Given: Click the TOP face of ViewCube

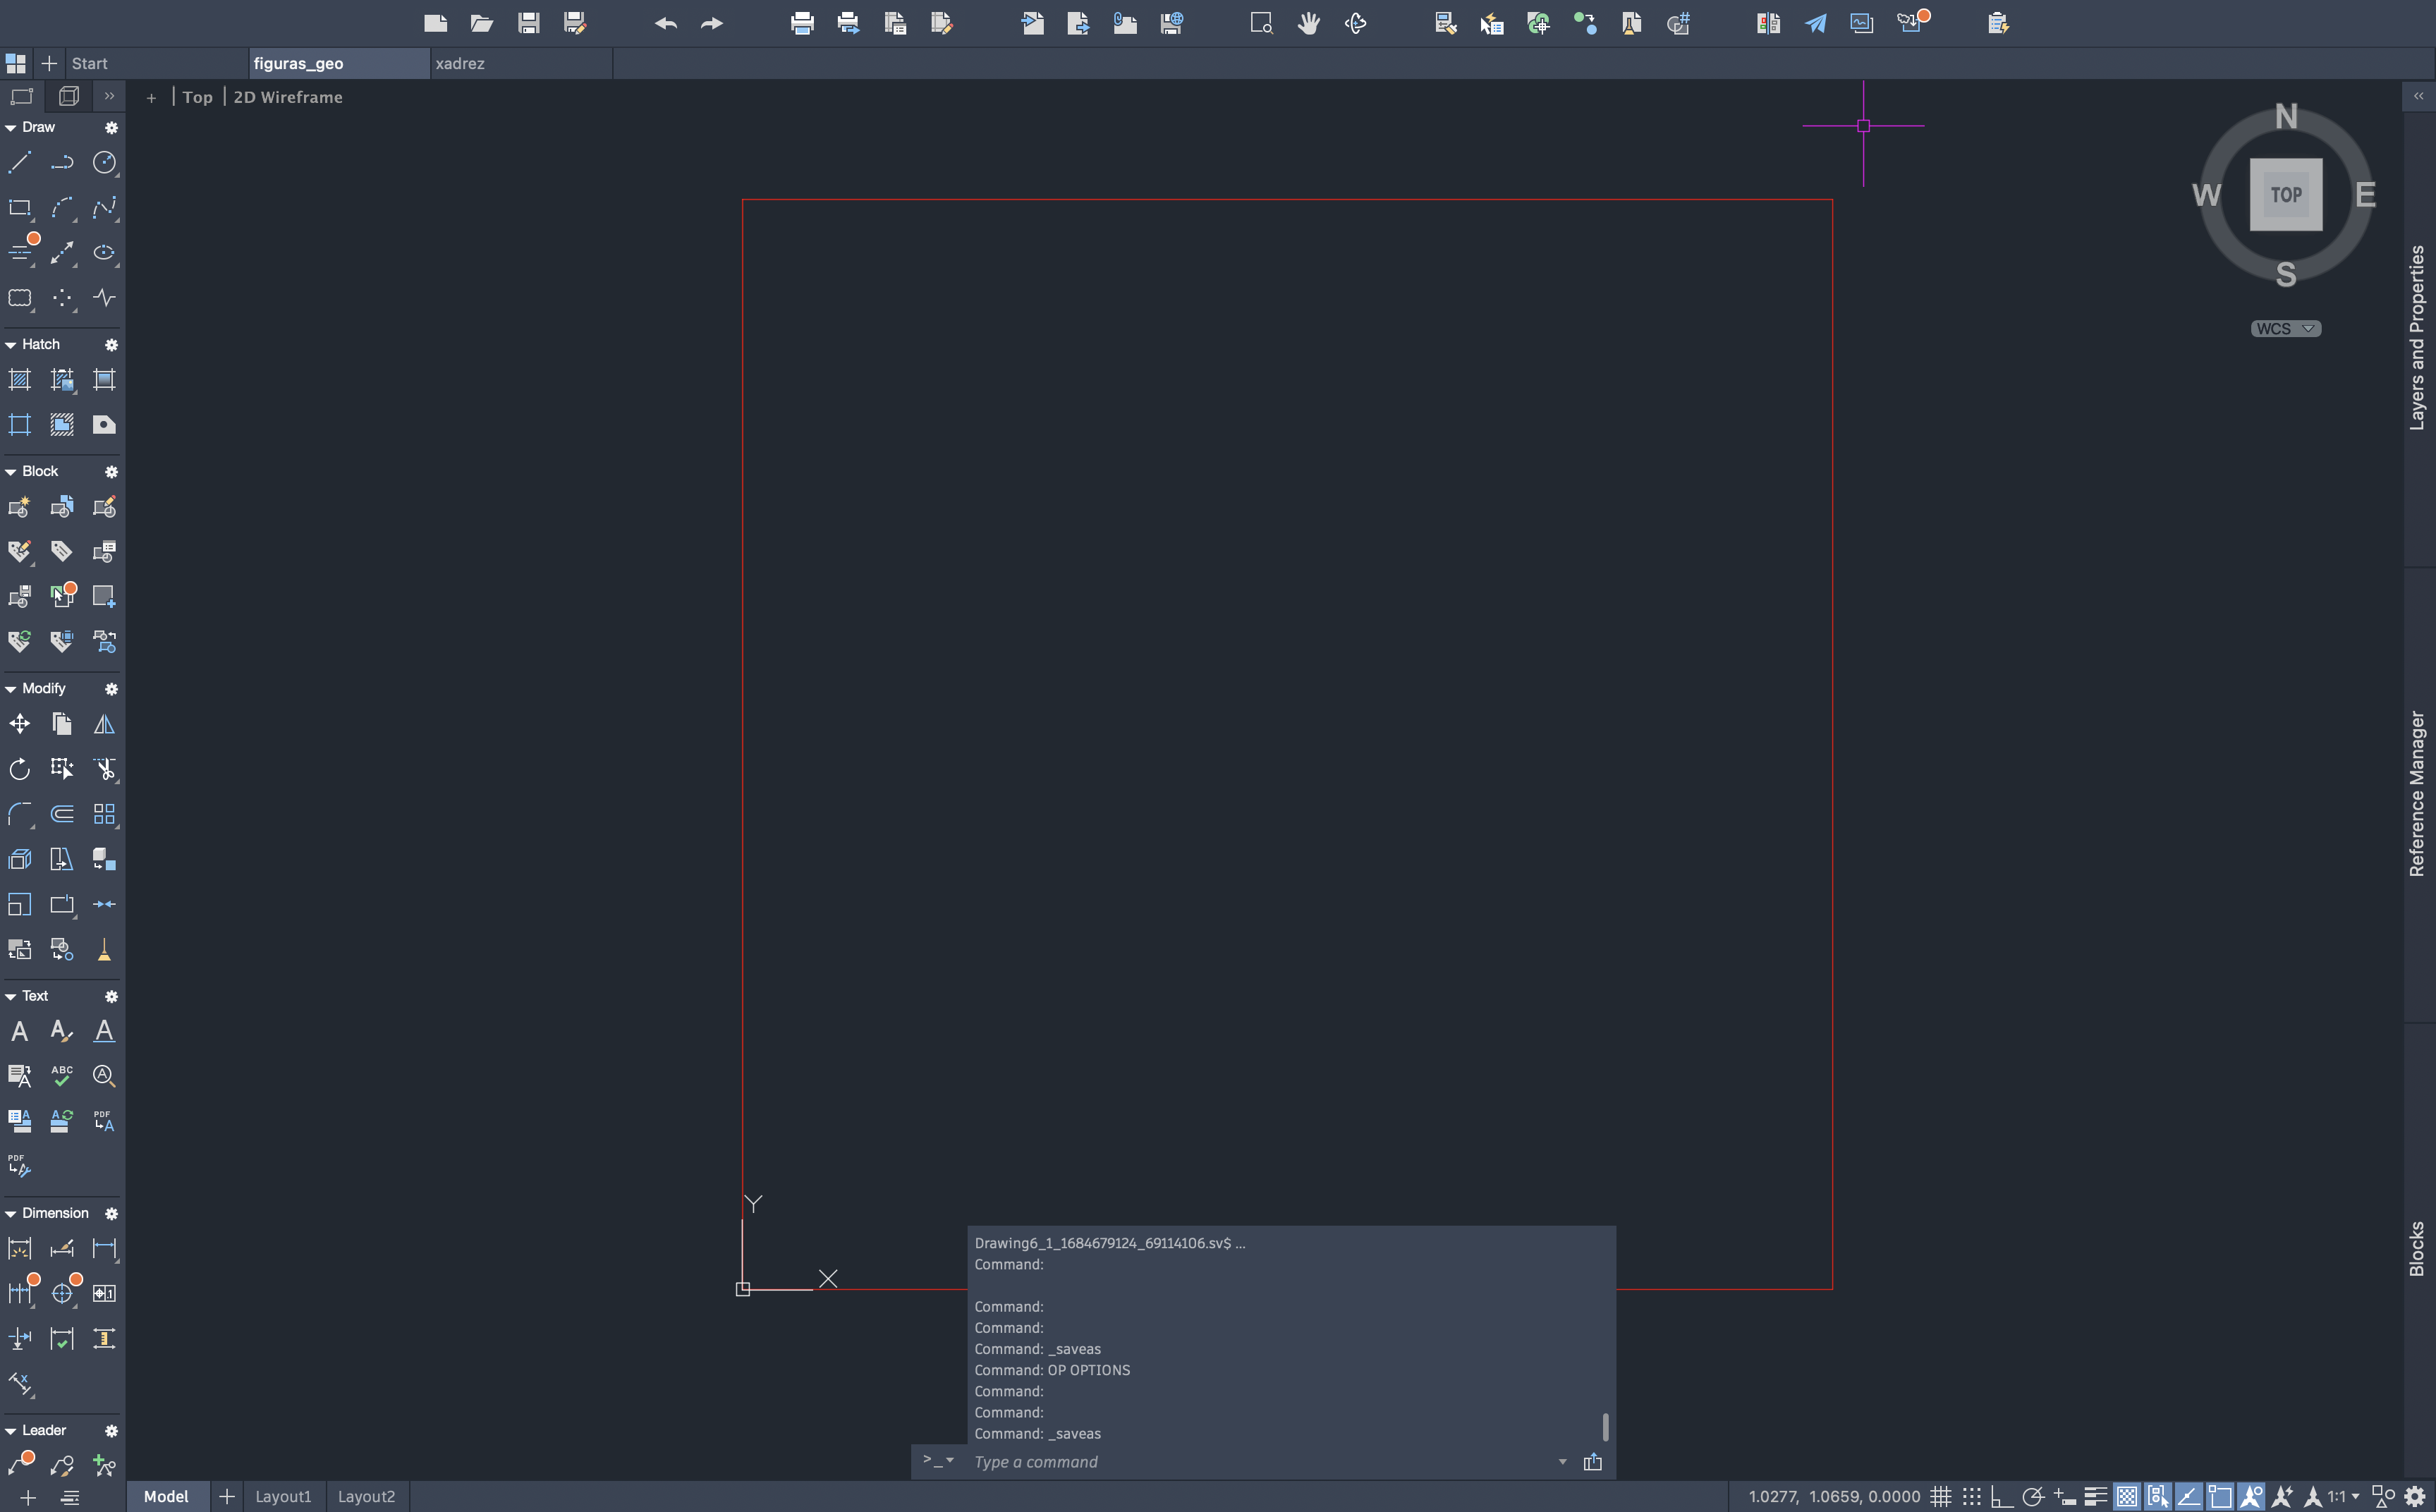Looking at the screenshot, I should (2285, 194).
